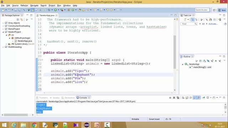Click the Pin Console icon
This screenshot has width=228, height=128.
point(204,98)
